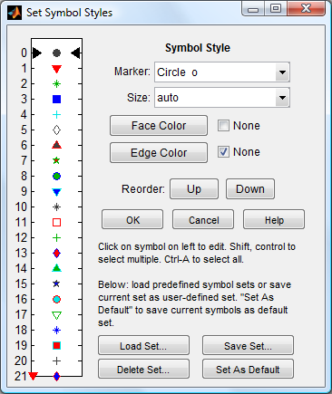Minimize the Set Symbol Styles window
The height and width of the screenshot is (394, 332).
click(x=253, y=8)
